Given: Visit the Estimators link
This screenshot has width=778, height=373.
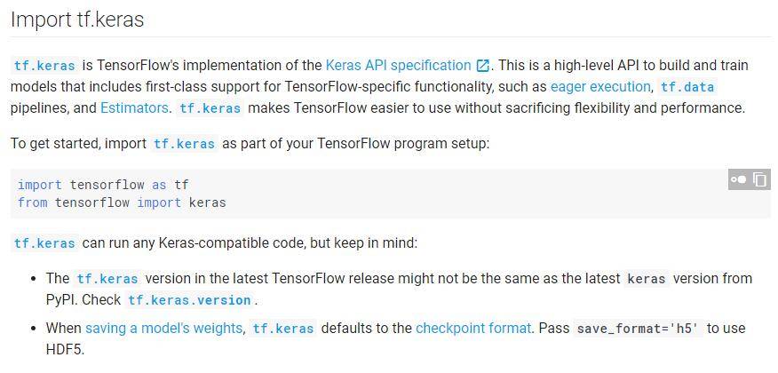Looking at the screenshot, I should (134, 108).
